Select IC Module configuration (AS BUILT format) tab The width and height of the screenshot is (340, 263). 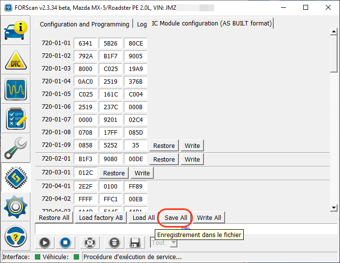point(212,24)
